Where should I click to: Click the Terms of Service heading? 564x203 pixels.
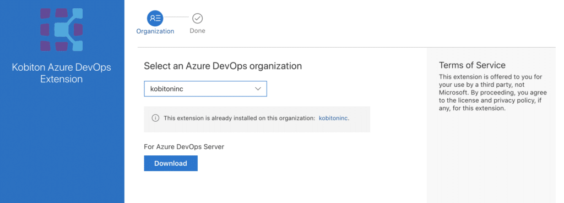472,65
